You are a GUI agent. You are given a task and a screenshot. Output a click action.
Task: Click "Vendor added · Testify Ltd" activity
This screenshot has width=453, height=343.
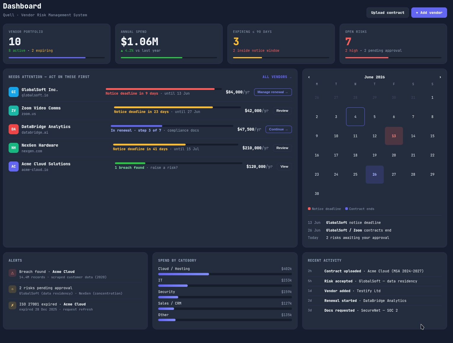point(375,291)
